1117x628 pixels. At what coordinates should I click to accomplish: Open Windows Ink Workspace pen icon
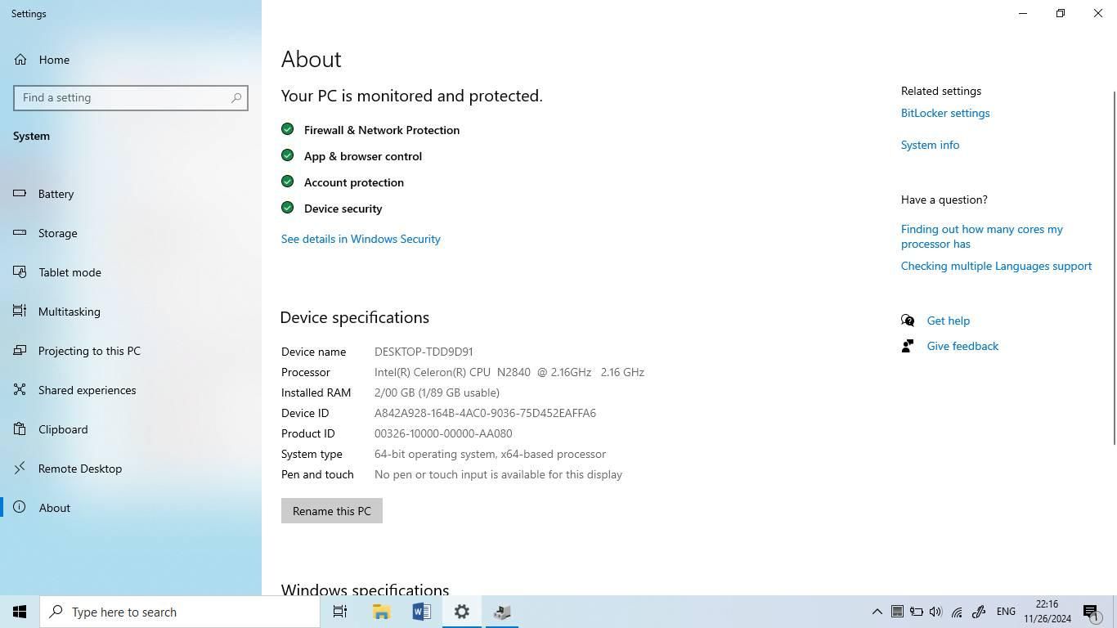[979, 612]
